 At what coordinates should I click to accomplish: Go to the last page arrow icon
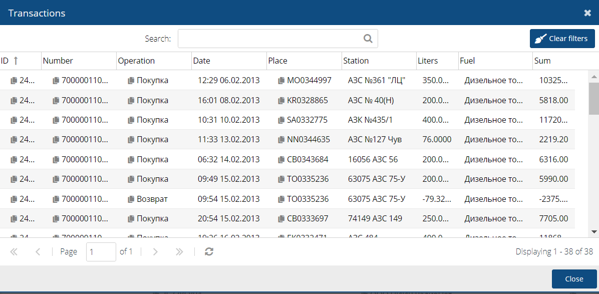coord(179,252)
